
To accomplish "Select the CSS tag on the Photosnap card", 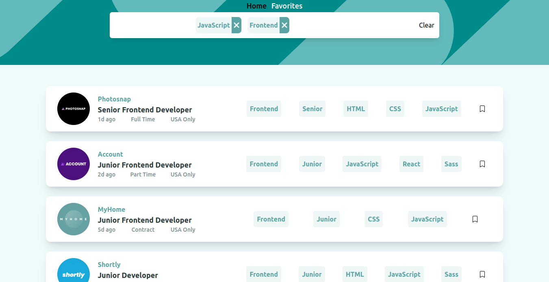I will click(x=395, y=109).
